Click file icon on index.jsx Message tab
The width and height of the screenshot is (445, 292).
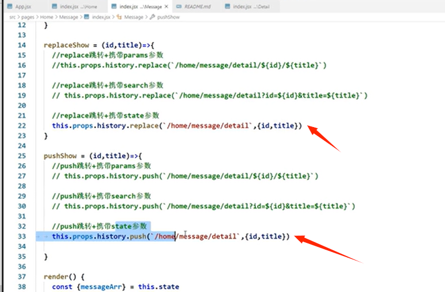pyautogui.click(x=114, y=6)
